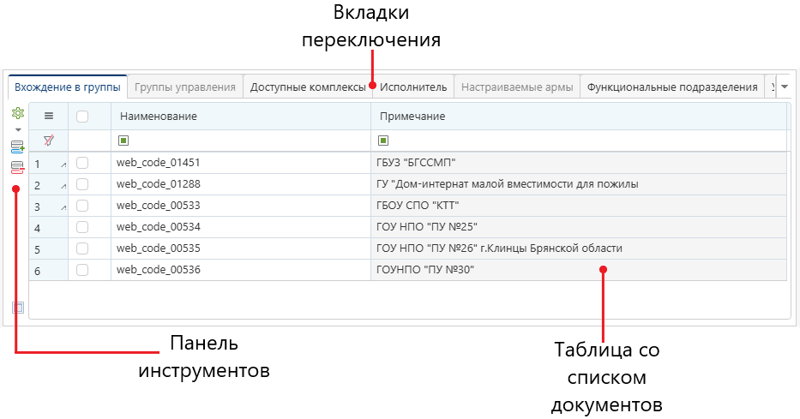
Task: Check the box for web_code_00535
Action: 82,248
